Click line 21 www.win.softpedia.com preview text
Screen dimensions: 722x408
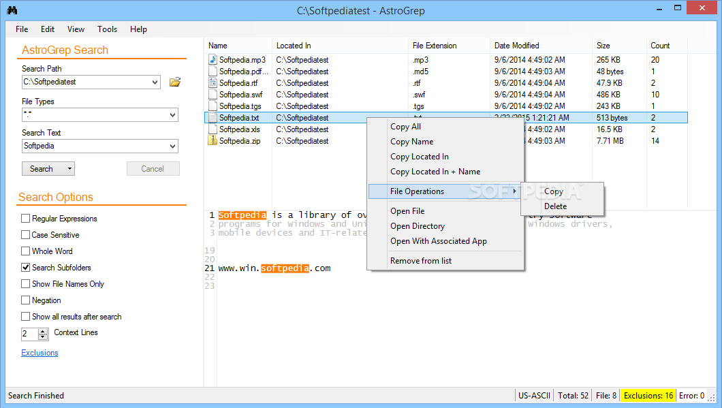[x=274, y=268]
